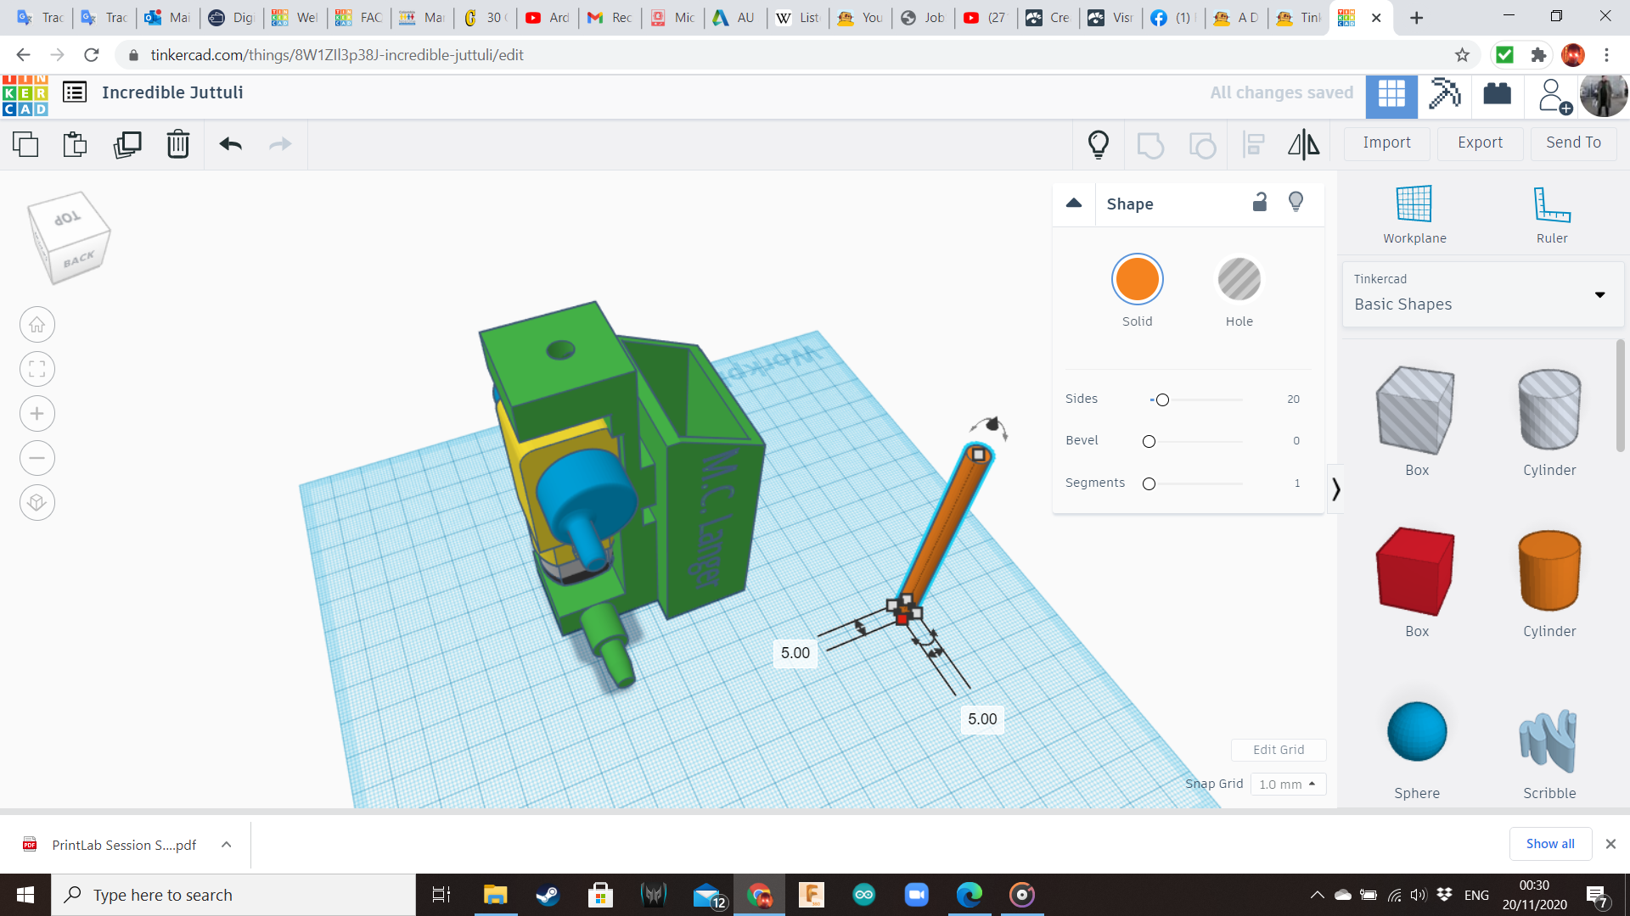Switch to orthographic view cube icon
Screen dimensions: 1630x916
37,503
